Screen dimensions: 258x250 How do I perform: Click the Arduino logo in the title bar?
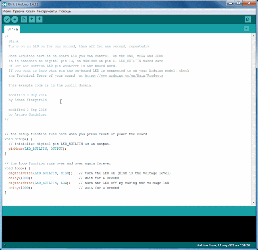pyautogui.click(x=4, y=4)
